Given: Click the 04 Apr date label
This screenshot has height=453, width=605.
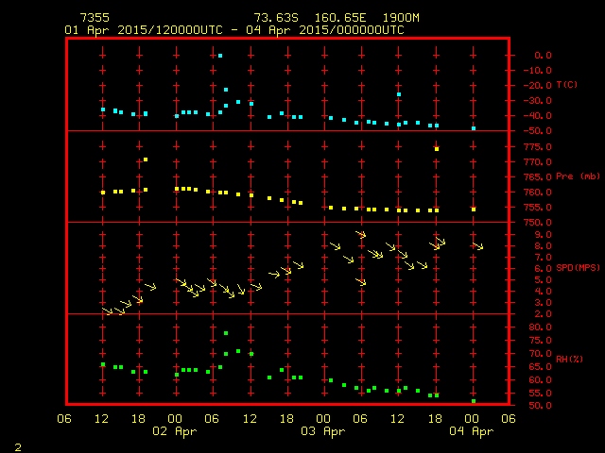Looking at the screenshot, I should point(471,431).
